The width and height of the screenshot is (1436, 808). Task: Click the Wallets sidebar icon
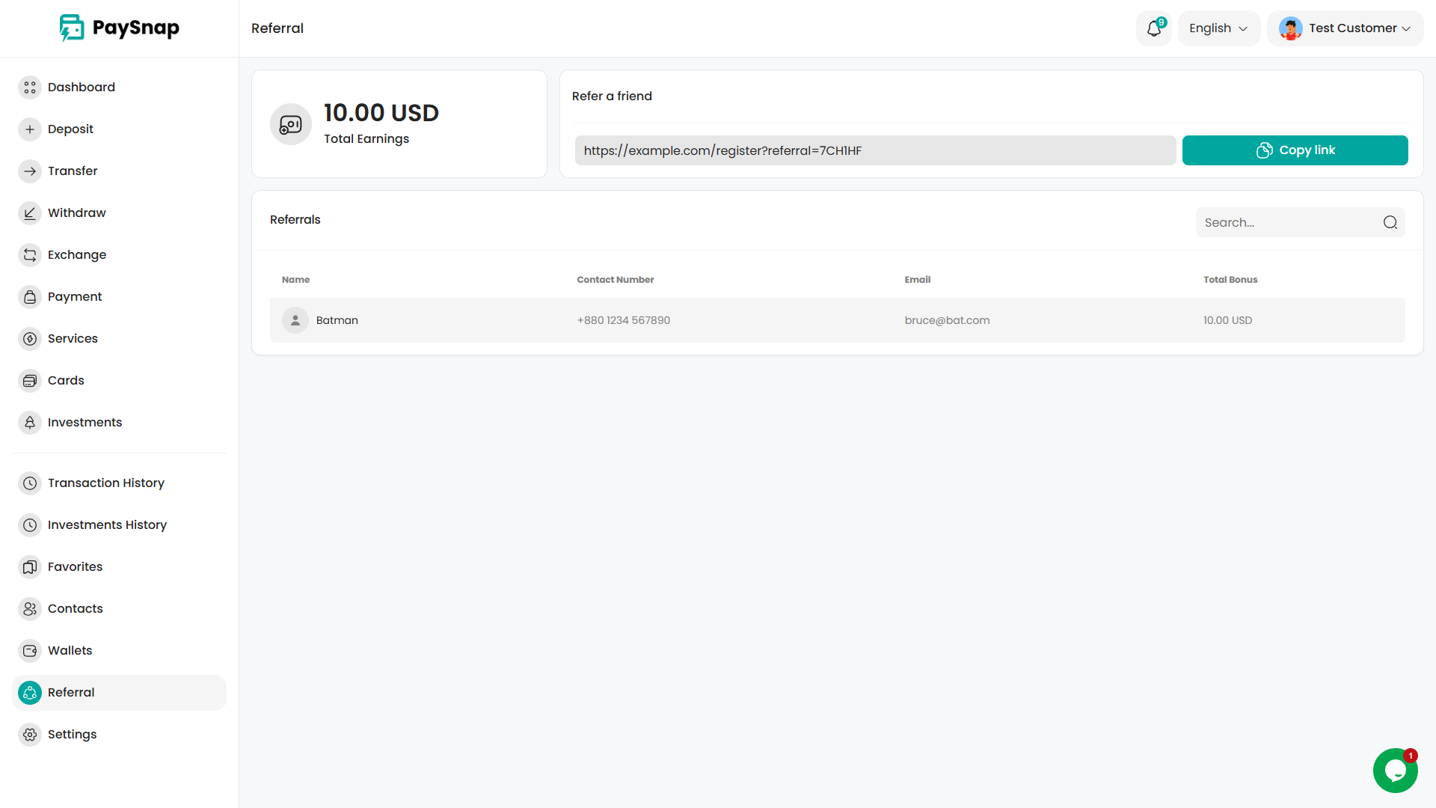tap(30, 651)
